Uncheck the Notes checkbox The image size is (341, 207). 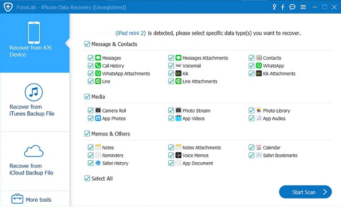(x=91, y=148)
